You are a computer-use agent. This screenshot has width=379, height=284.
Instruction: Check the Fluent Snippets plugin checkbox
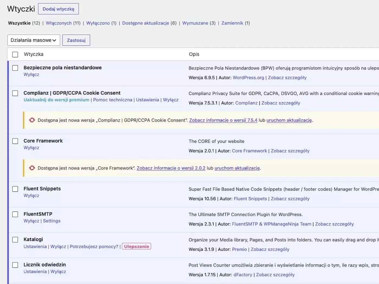click(x=15, y=189)
